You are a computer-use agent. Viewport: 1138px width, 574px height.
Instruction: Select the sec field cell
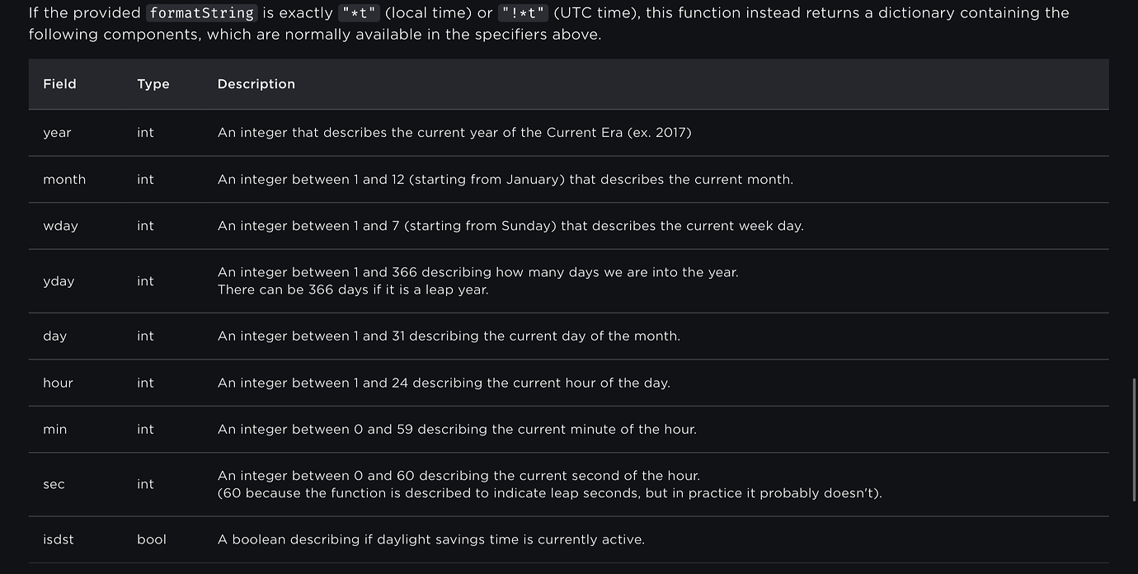point(54,485)
